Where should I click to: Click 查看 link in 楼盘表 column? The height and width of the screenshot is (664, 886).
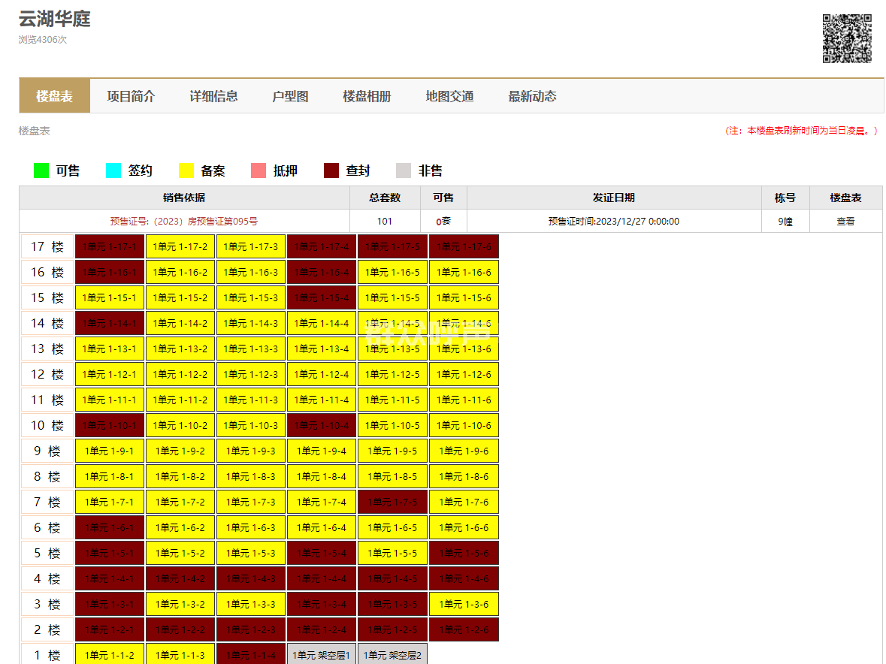pyautogui.click(x=845, y=222)
